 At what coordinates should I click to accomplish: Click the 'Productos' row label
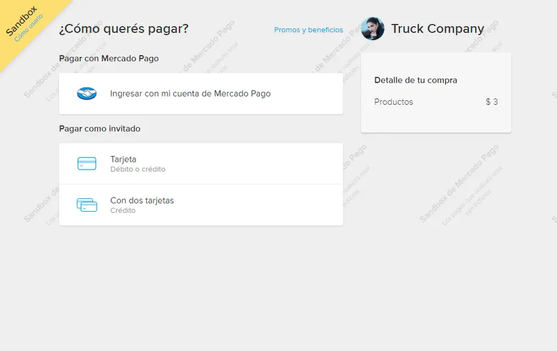(394, 102)
